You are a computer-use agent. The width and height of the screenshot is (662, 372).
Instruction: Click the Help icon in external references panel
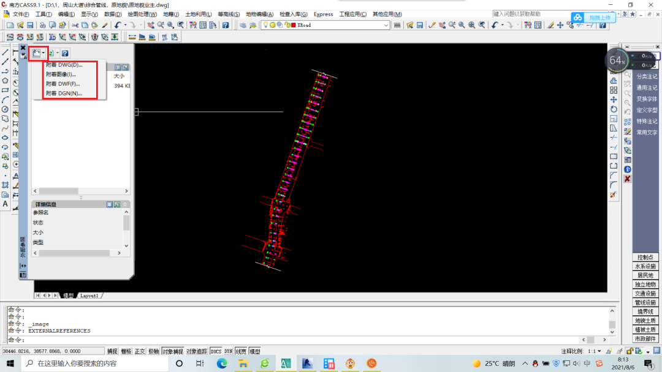[x=65, y=53]
